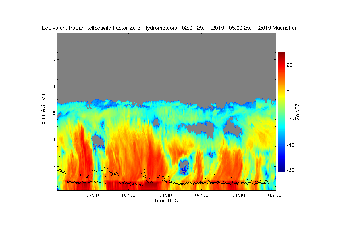Click the plot title 'Equivalent Radar Reflectivity Factor Ze of Hydrometeors'
The image size is (341, 227).
coord(110,28)
